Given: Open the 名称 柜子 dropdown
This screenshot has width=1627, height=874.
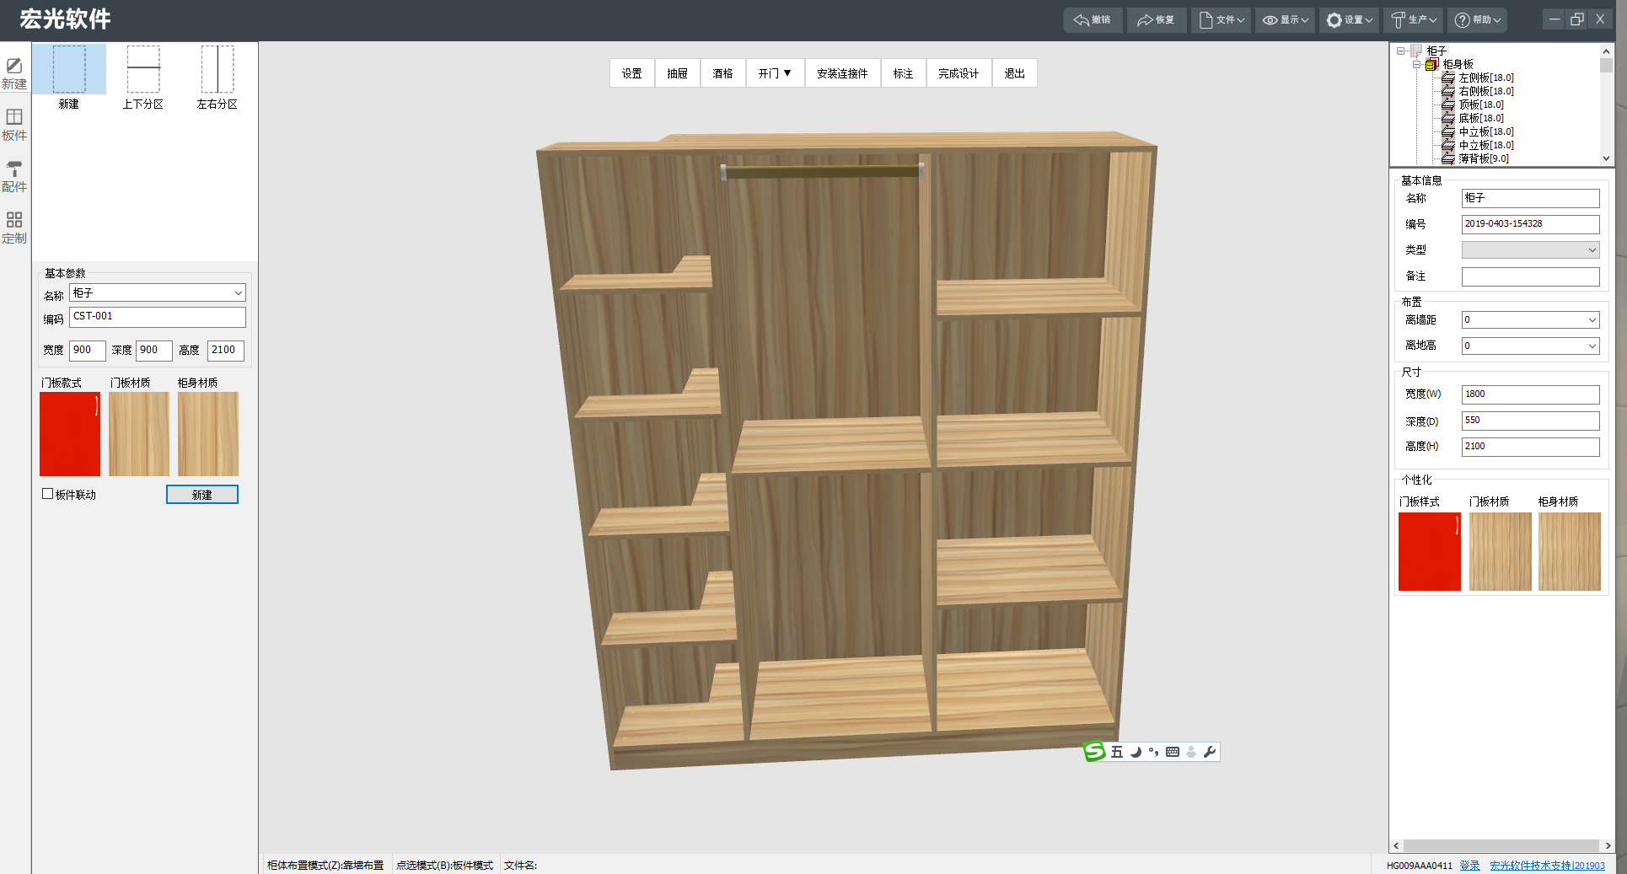Looking at the screenshot, I should click(158, 292).
